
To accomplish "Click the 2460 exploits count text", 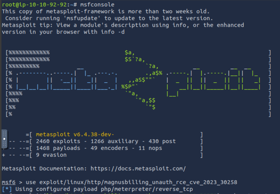I will [58, 141].
